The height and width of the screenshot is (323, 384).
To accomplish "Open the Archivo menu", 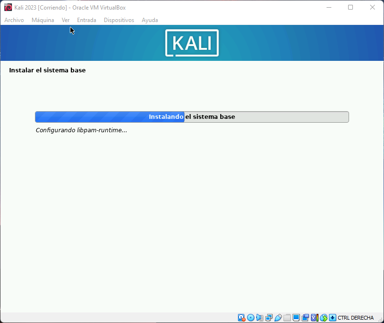I will coord(14,20).
